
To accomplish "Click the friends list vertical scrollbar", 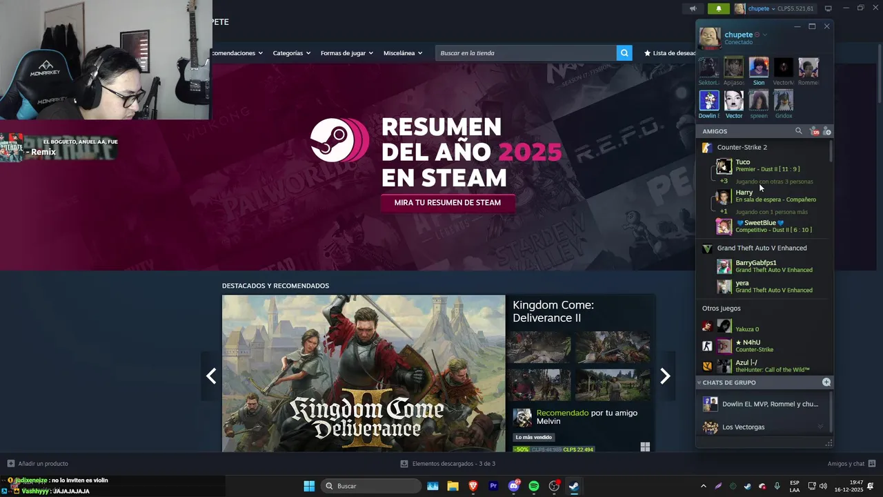I will pos(831,152).
